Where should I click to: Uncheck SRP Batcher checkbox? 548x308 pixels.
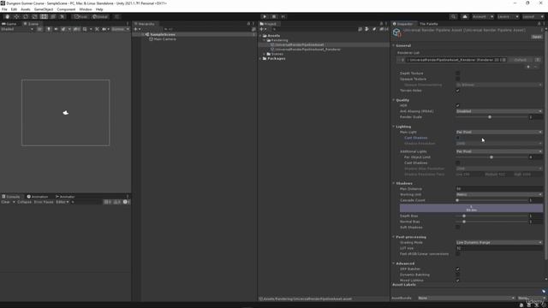pos(458,269)
